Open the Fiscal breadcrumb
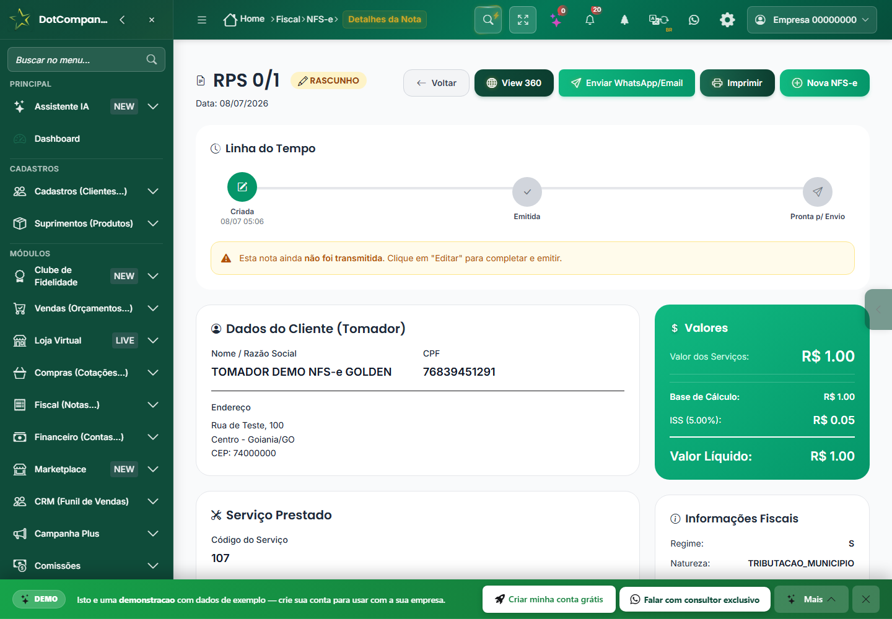This screenshot has height=619, width=892. (x=288, y=19)
